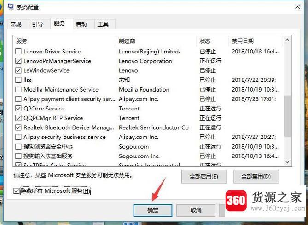Uncheck QPCore Service
The image size is (308, 225).
tap(18, 109)
